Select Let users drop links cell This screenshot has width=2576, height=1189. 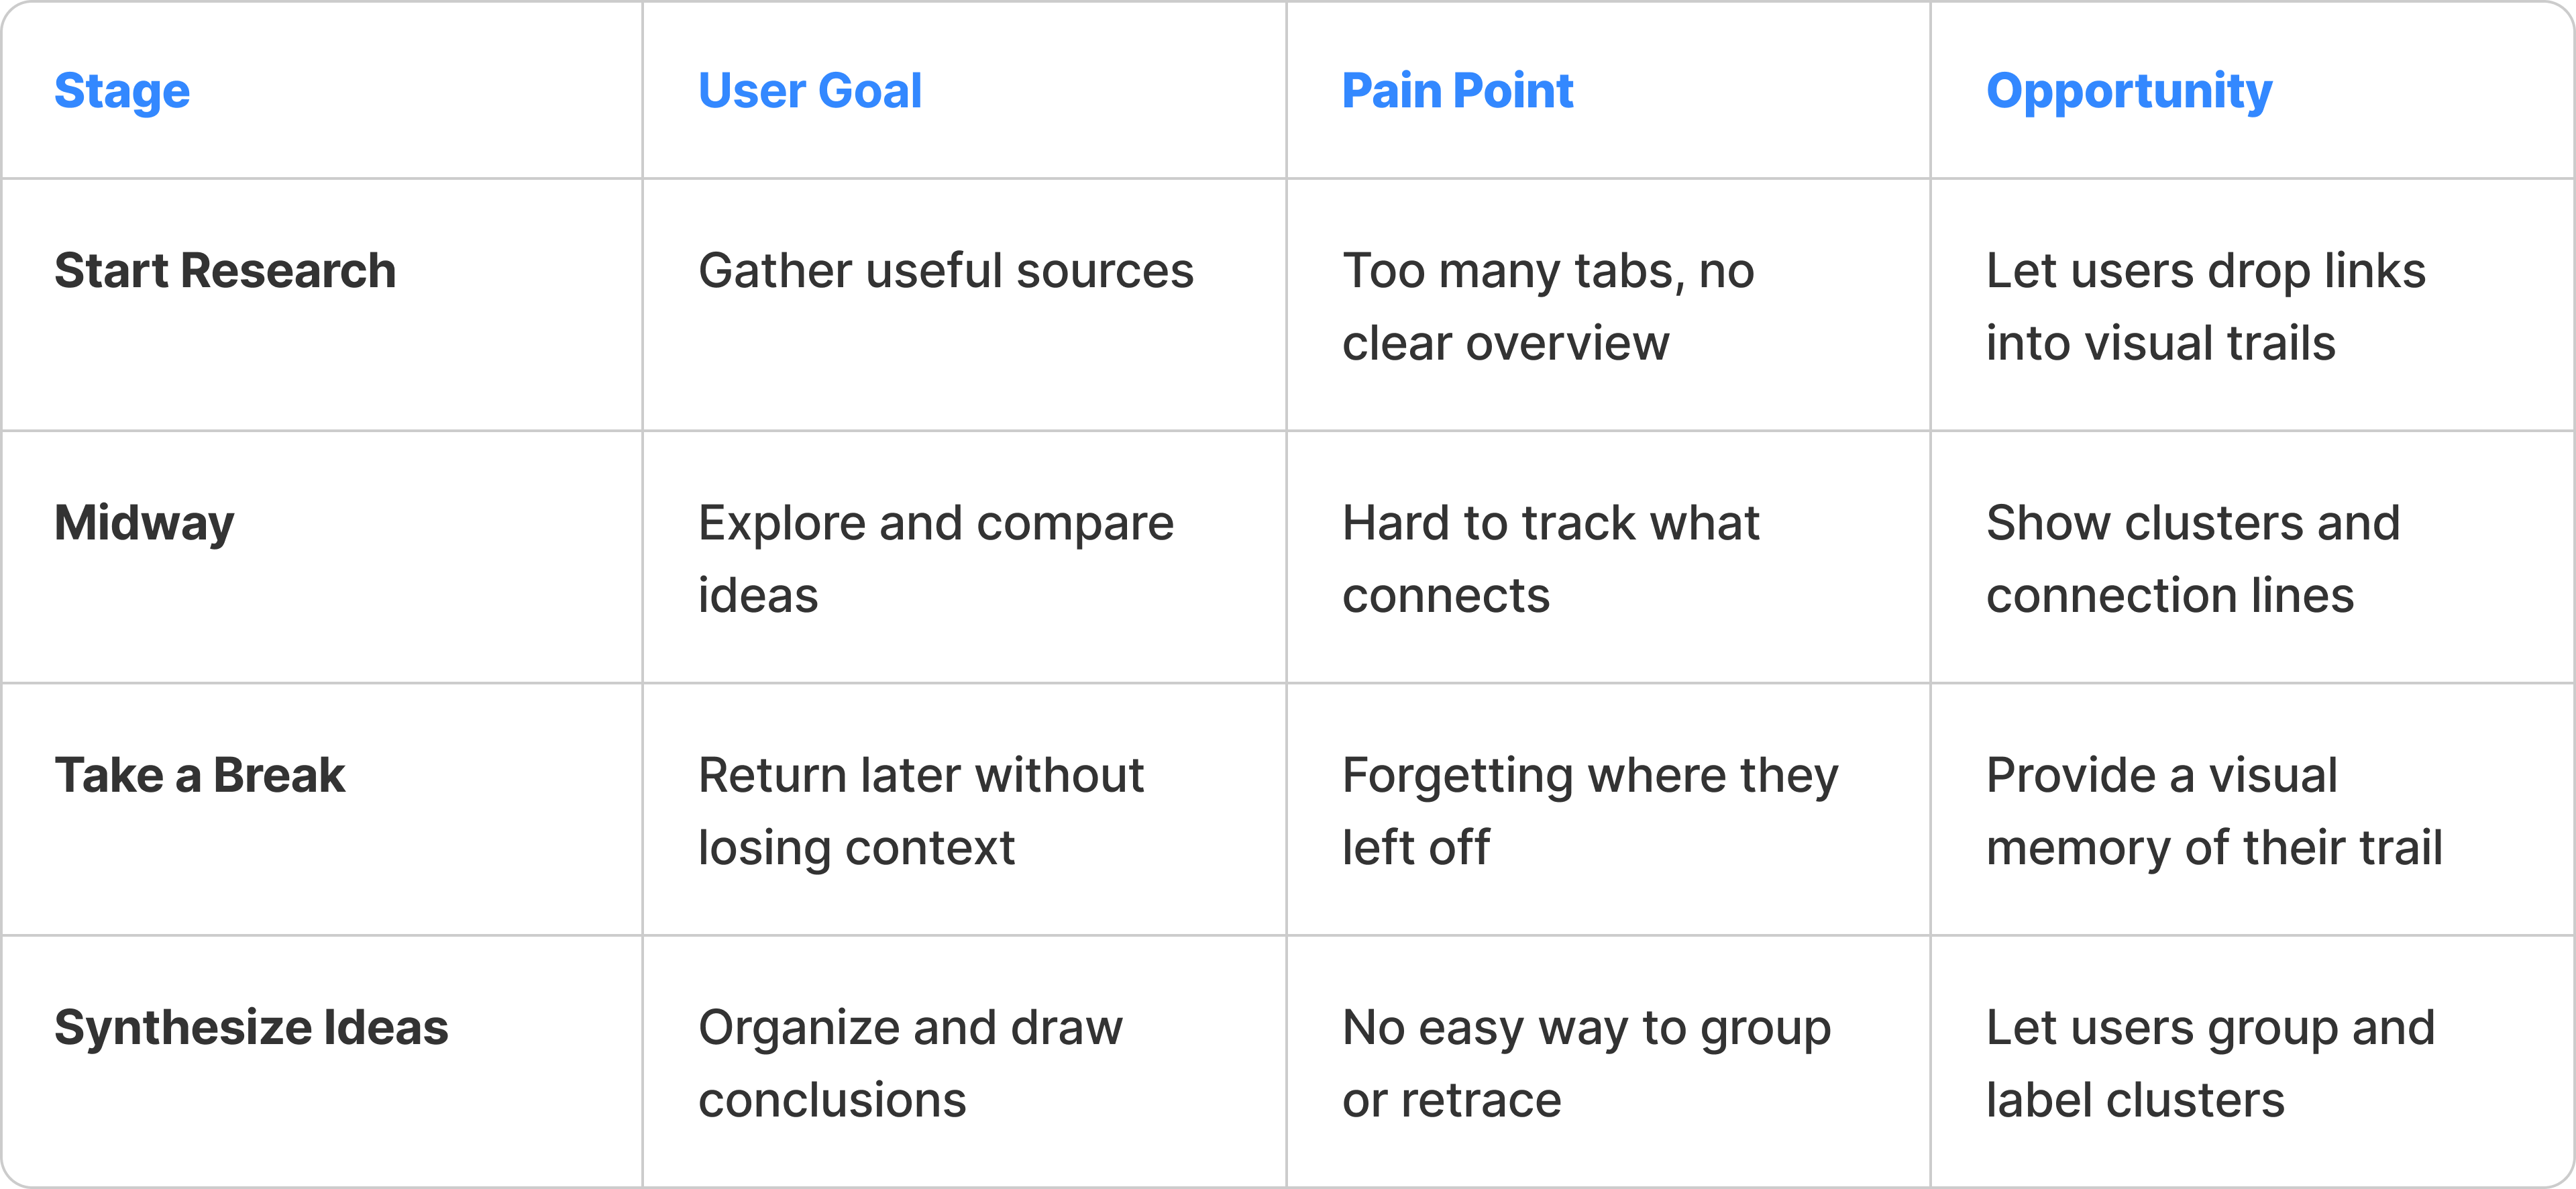[x=2205, y=306]
